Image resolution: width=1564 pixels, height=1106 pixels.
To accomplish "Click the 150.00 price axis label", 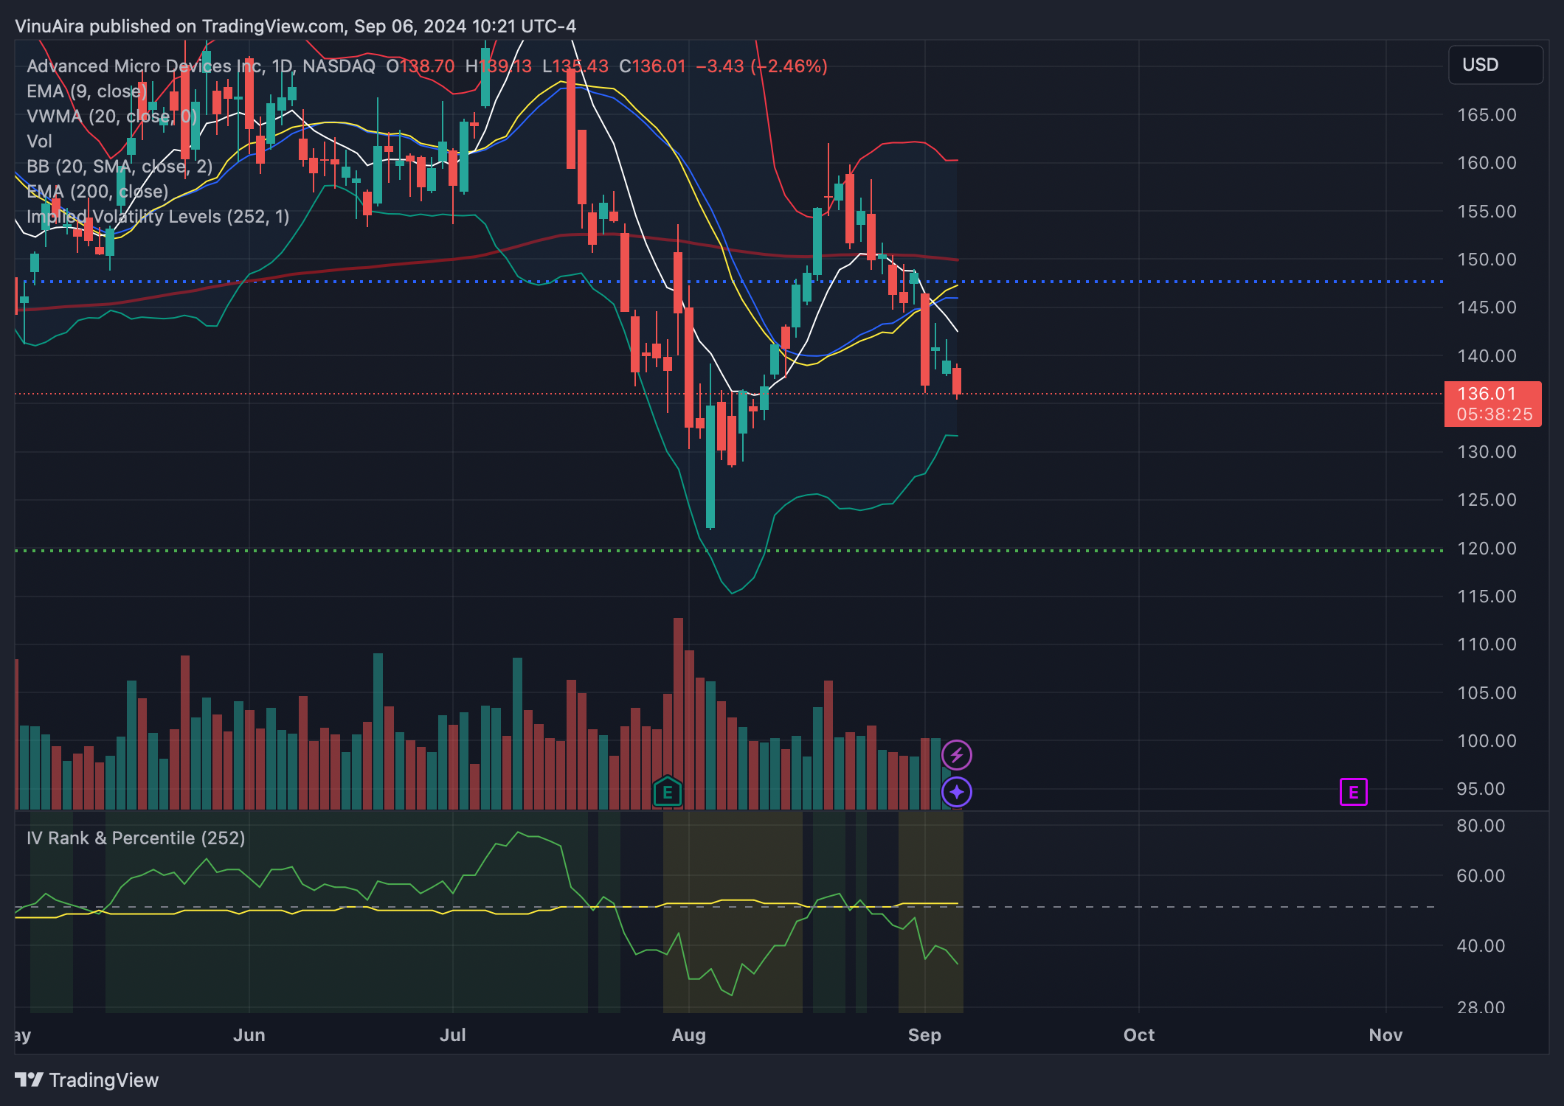I will tap(1487, 260).
